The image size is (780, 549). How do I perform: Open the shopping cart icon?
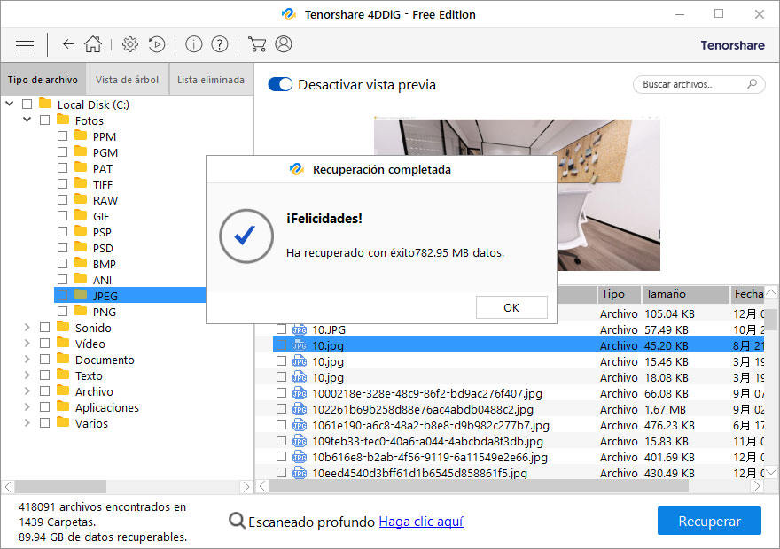[x=257, y=44]
